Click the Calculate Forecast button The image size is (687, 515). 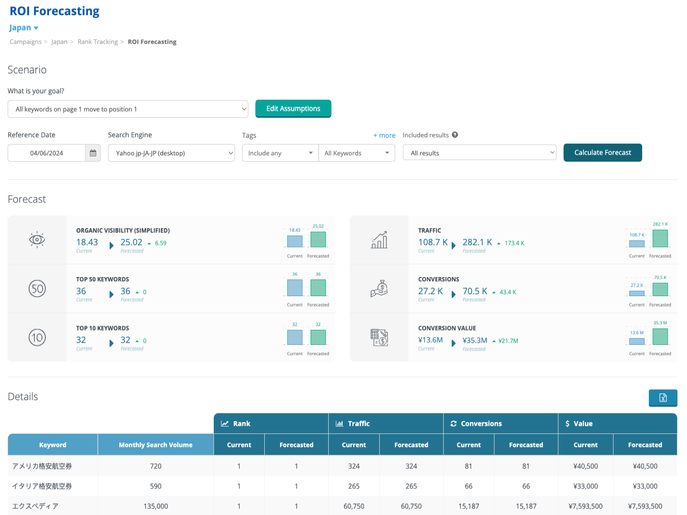603,153
